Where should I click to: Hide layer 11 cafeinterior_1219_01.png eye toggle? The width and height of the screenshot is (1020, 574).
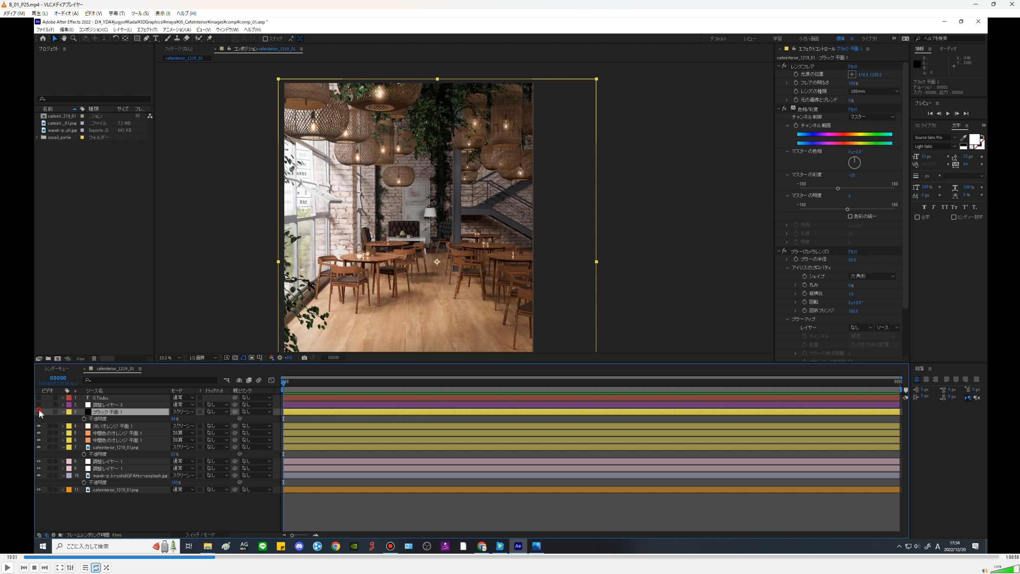pos(39,489)
